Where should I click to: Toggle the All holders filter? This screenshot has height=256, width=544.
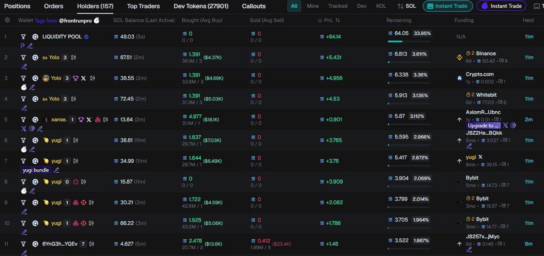[x=294, y=6]
